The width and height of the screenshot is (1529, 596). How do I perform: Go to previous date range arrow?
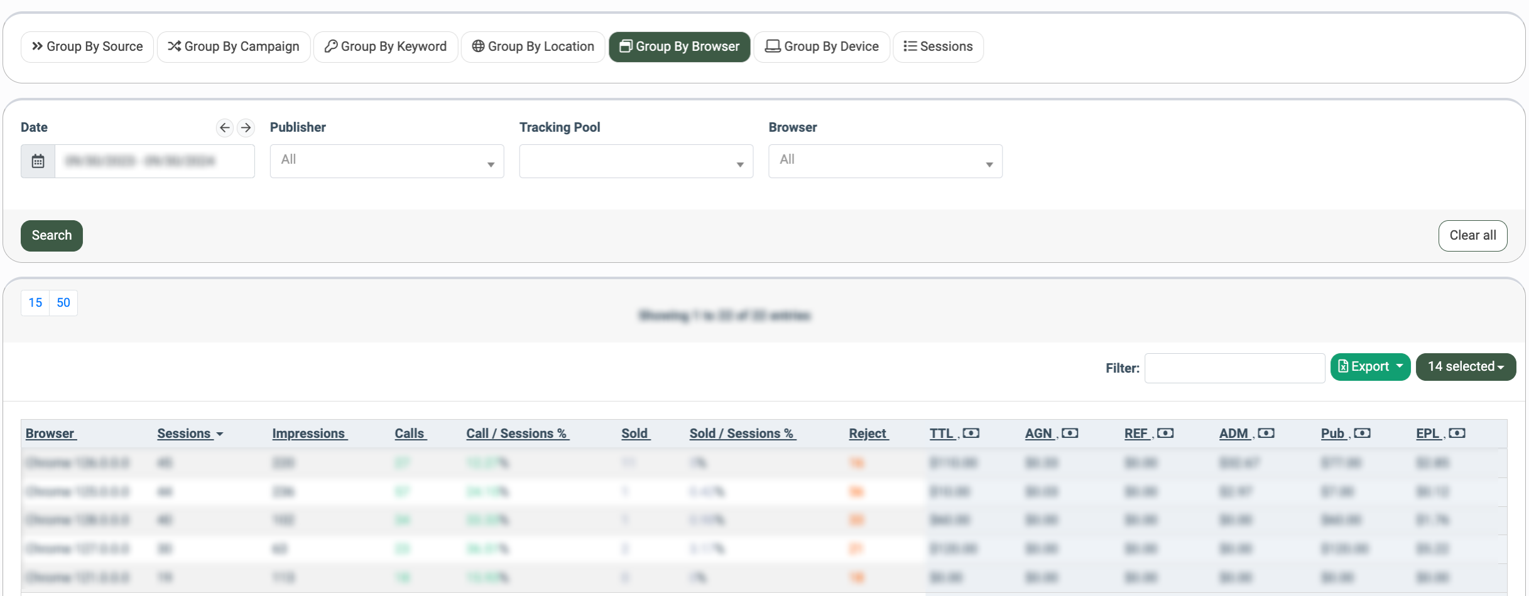point(224,128)
